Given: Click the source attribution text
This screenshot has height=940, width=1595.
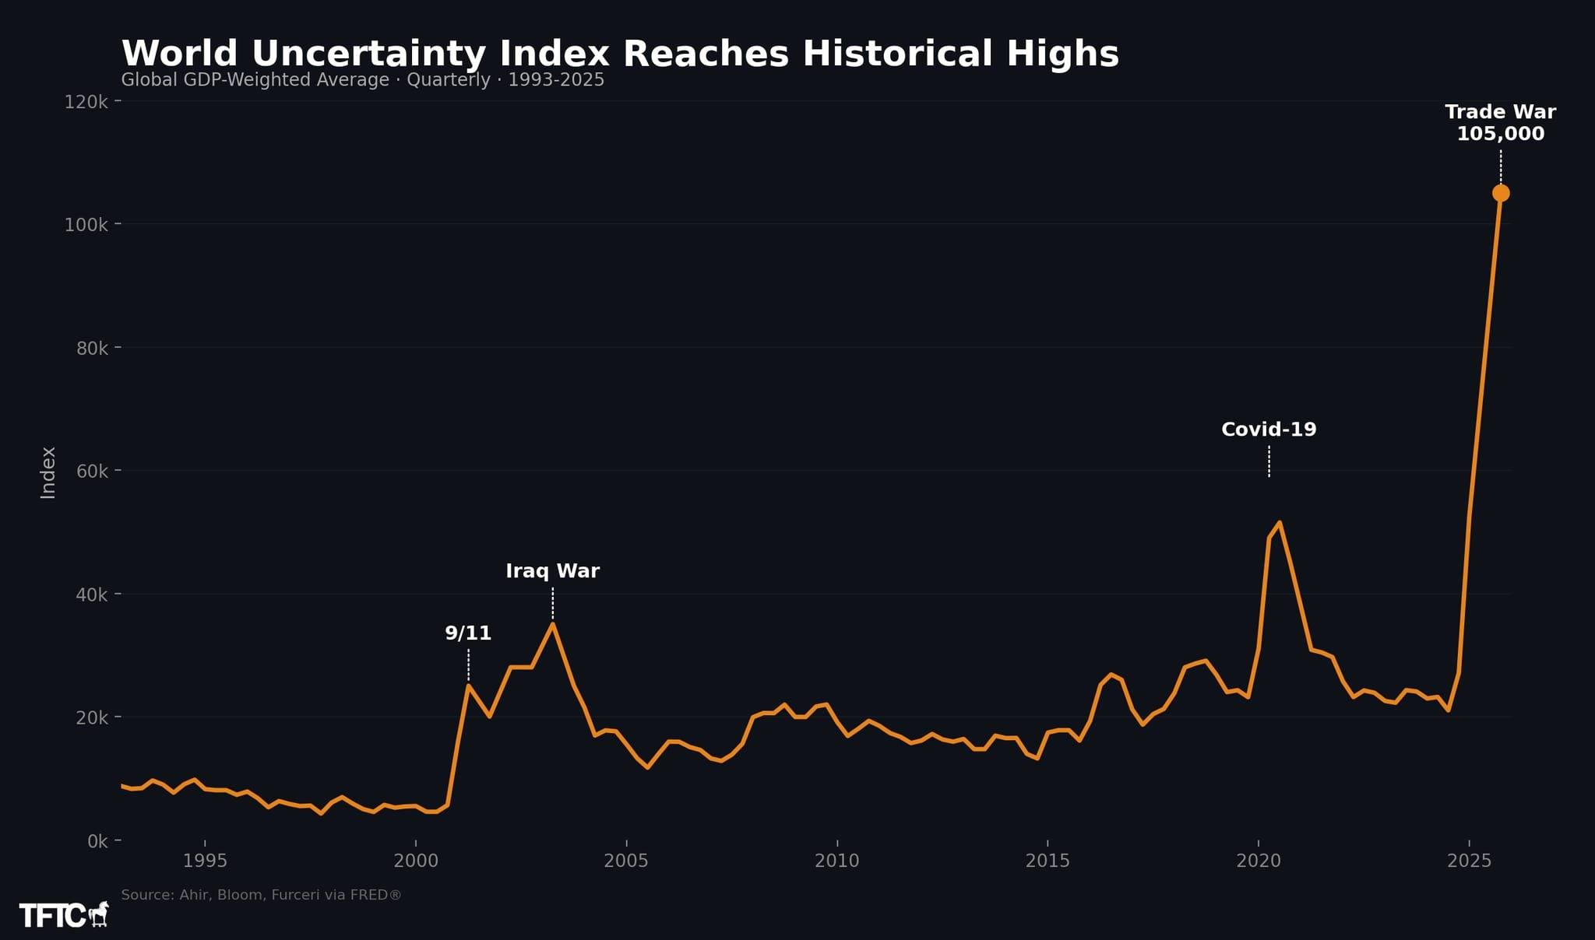Looking at the screenshot, I should pos(261,895).
